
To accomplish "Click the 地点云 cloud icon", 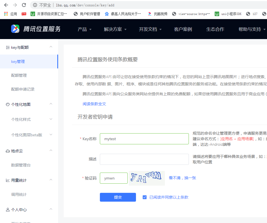I will 8,151.
